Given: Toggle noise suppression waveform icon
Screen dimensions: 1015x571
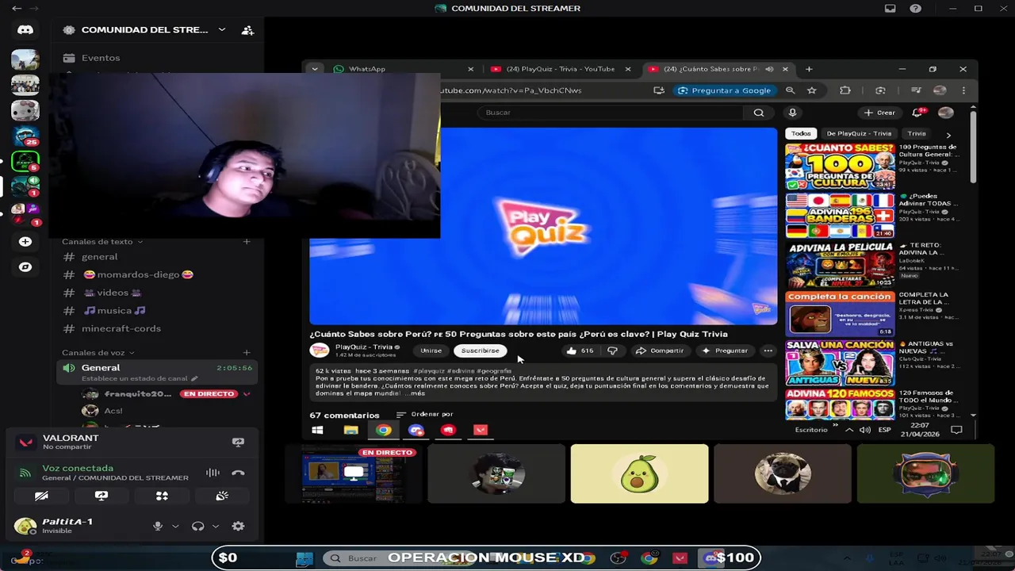Looking at the screenshot, I should 213,473.
